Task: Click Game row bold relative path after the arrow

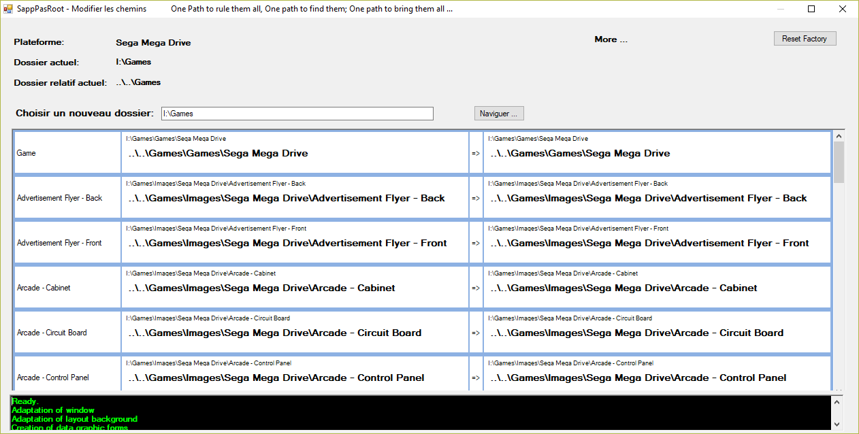Action: coord(580,154)
